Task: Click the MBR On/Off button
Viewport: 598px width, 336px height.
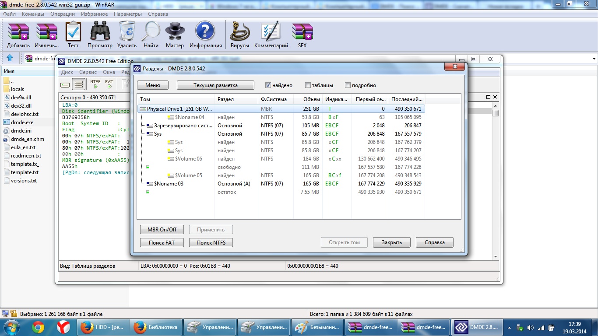Action: pos(162,230)
